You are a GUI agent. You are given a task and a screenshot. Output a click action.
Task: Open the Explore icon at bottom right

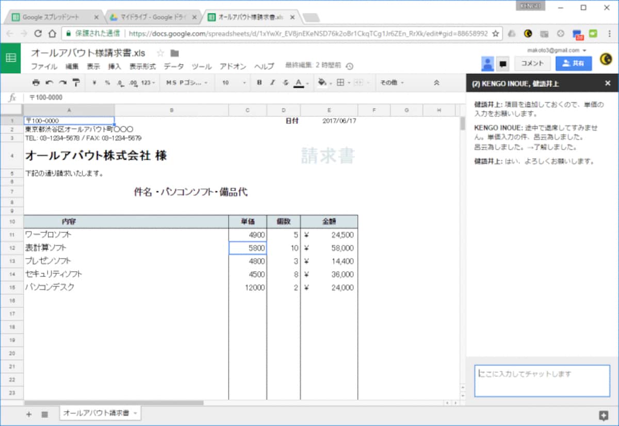tap(603, 415)
